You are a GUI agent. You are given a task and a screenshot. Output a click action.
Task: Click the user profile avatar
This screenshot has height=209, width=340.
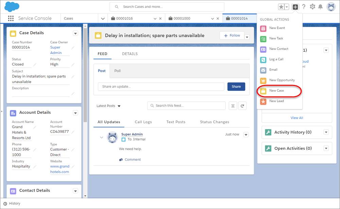pos(331,7)
